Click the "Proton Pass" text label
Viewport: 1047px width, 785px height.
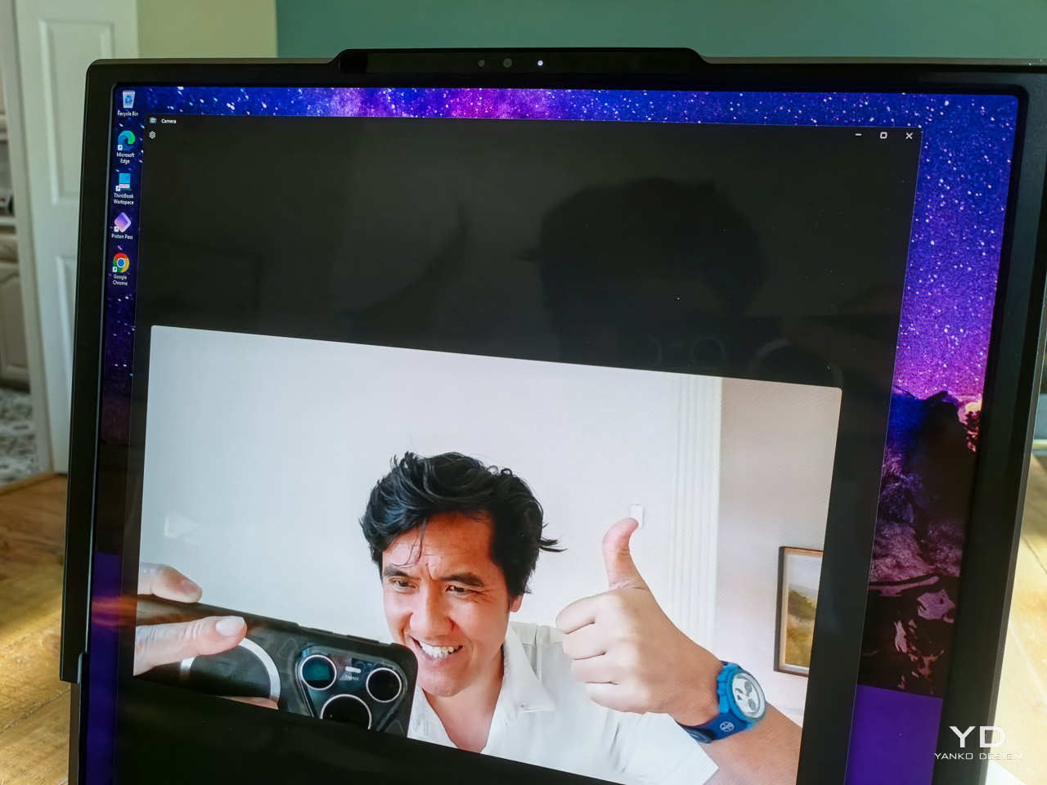(x=122, y=236)
